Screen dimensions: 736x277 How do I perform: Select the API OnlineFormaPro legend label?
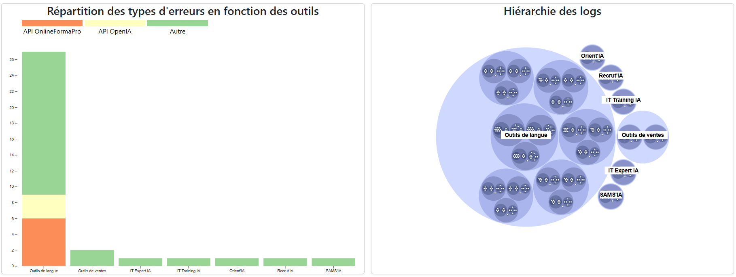pyautogui.click(x=52, y=31)
